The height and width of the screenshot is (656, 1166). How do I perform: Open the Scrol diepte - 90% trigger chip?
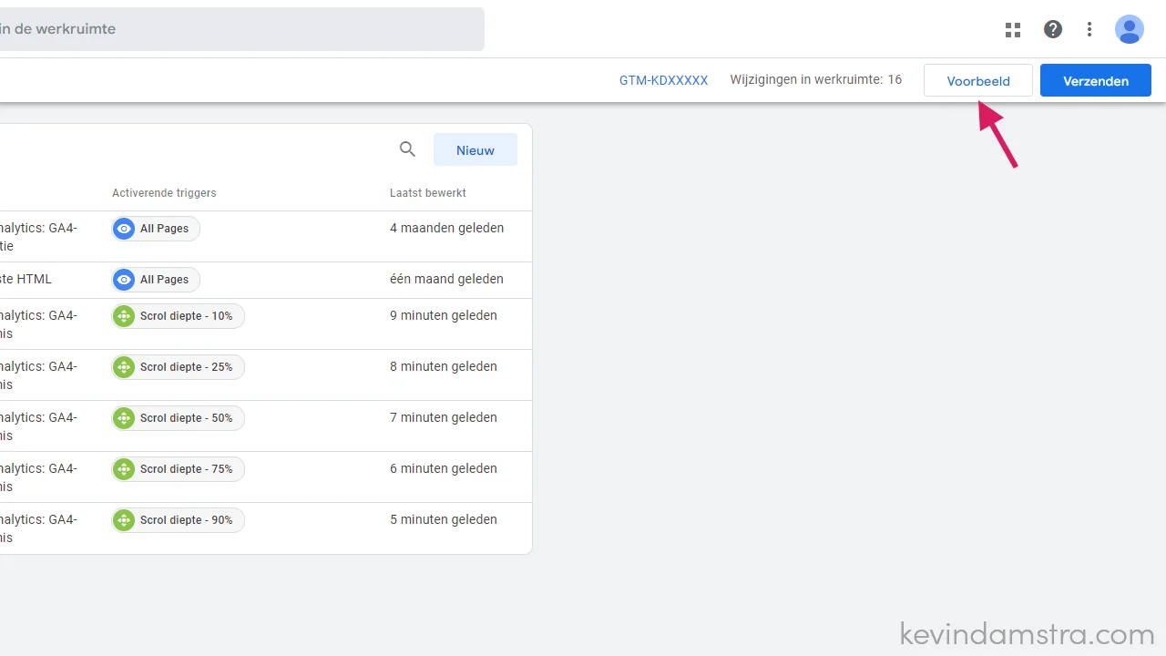(178, 520)
